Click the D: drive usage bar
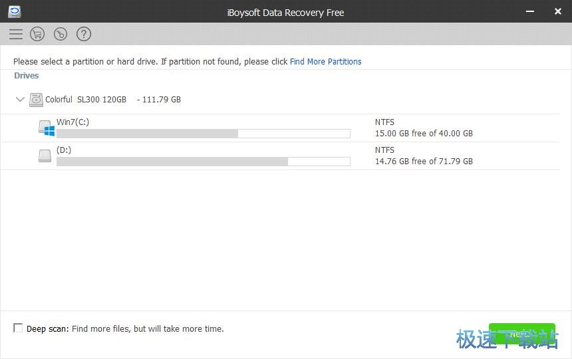The image size is (572, 359). click(203, 162)
